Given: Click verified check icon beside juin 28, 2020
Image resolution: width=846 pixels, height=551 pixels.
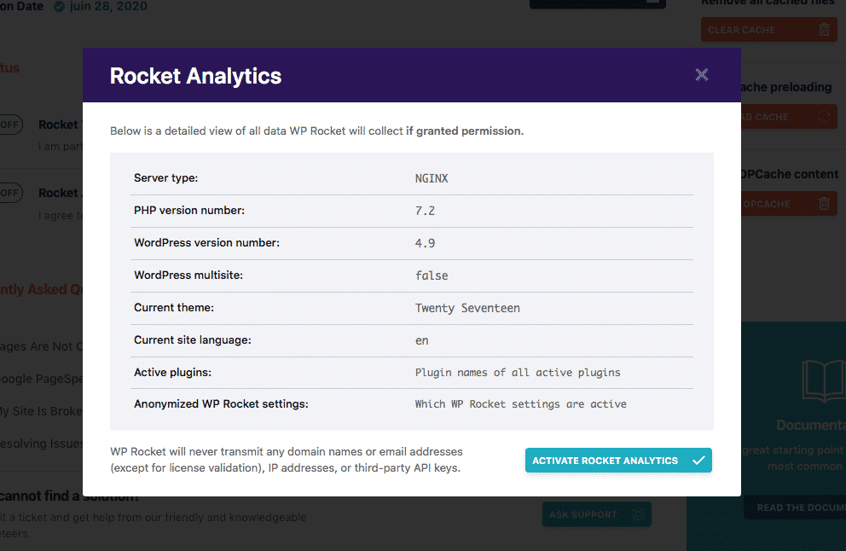Looking at the screenshot, I should [x=59, y=7].
